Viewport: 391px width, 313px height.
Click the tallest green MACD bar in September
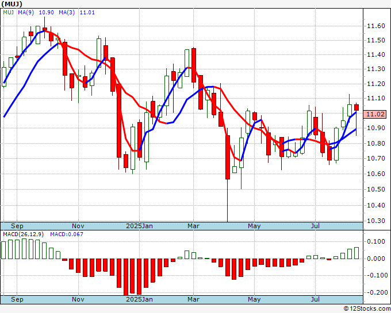click(24, 249)
